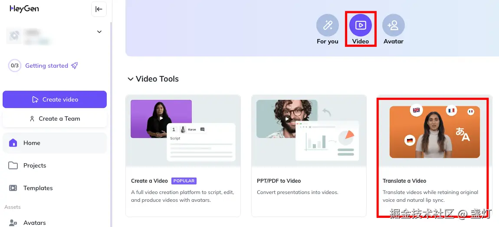Click the UK flag icon
Viewport: 499px width, 227px height.
[x=416, y=110]
